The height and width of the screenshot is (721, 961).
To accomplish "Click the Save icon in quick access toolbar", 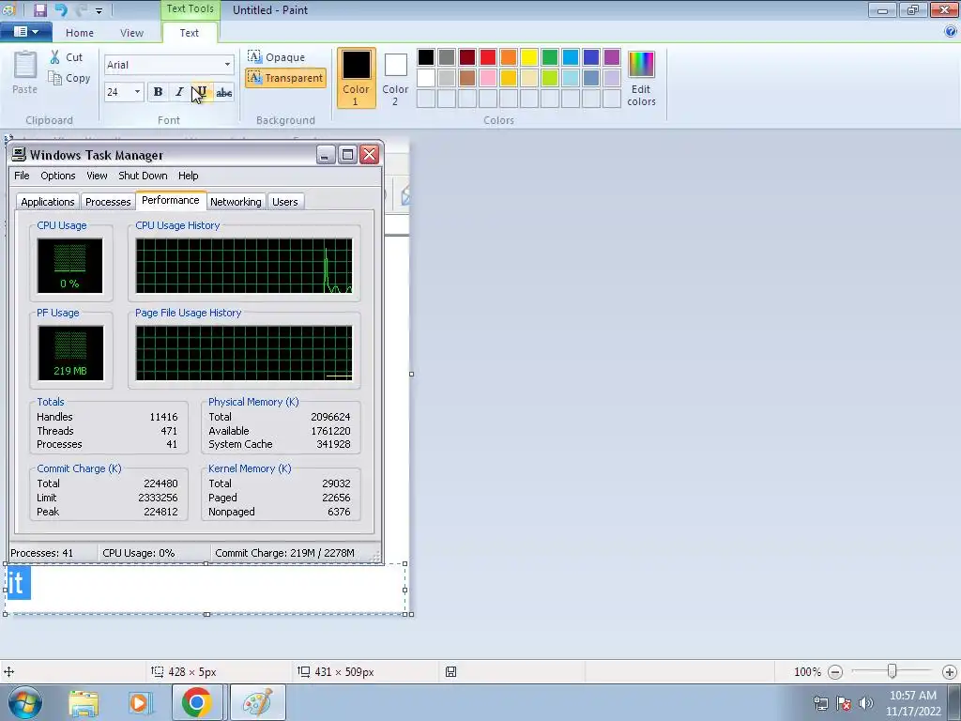I will pos(40,9).
